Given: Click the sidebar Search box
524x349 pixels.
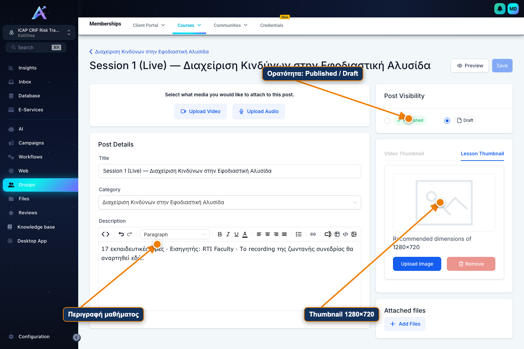Looking at the screenshot, I should click(x=36, y=47).
